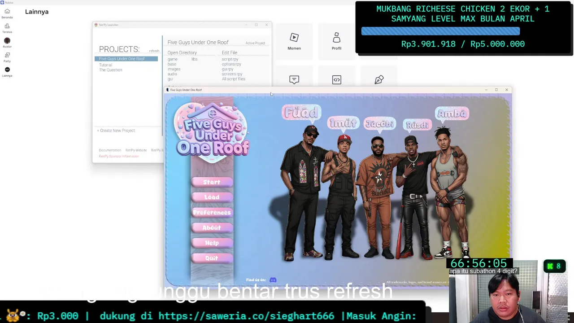The height and width of the screenshot is (323, 574).
Task: Click refresh next to PROJECTS
Action: pos(154,51)
